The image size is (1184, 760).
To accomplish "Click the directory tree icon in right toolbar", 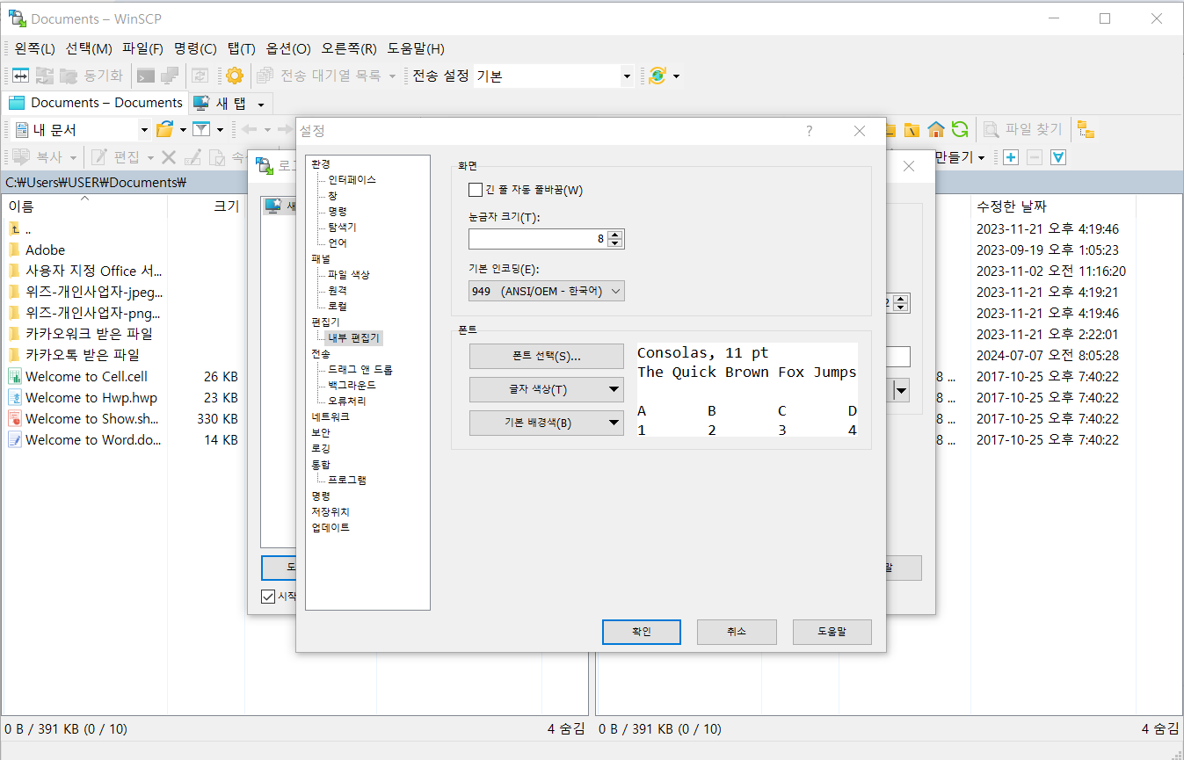I will (1086, 130).
